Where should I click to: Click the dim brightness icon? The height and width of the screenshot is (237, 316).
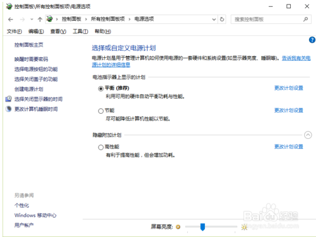pos(178,227)
